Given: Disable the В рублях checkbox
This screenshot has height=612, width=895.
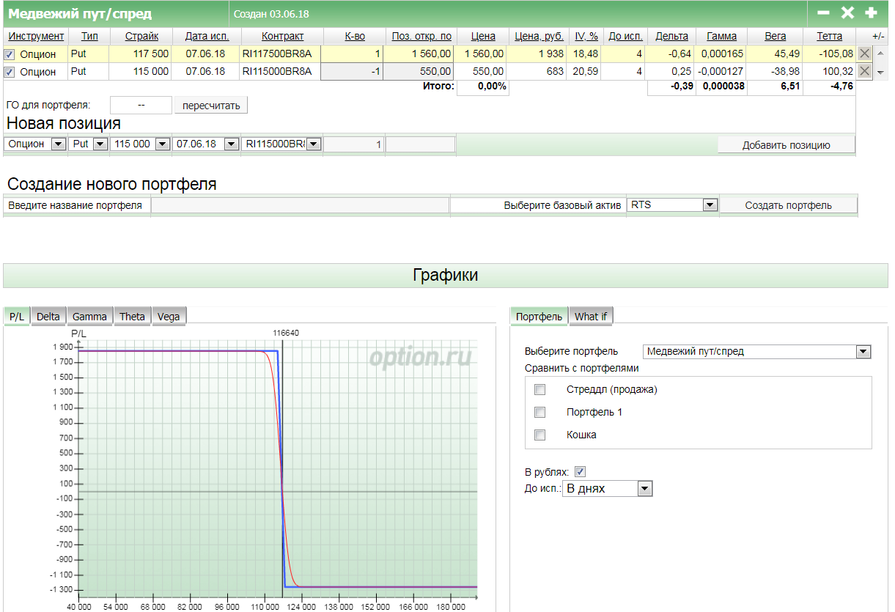Looking at the screenshot, I should point(581,471).
